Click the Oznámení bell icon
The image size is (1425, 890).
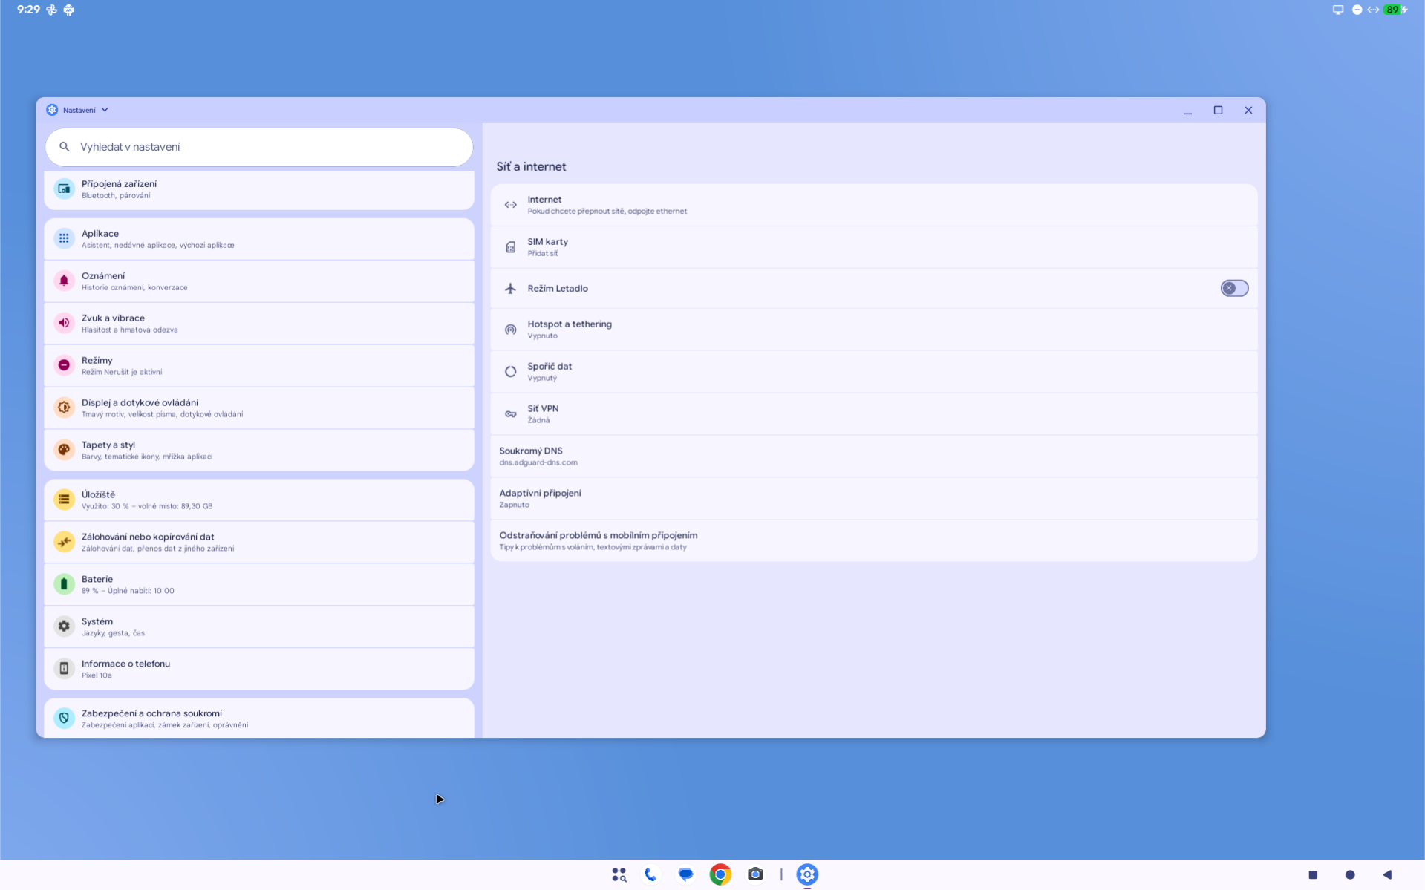click(x=64, y=281)
